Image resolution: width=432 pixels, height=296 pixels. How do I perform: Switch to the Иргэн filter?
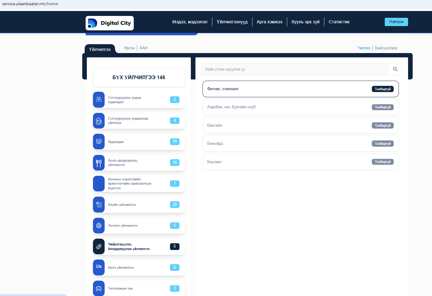tap(129, 48)
